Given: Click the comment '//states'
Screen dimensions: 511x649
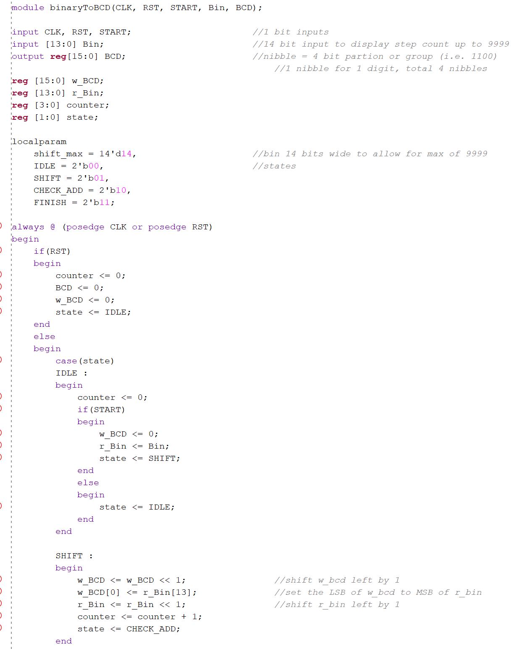Looking at the screenshot, I should [274, 166].
